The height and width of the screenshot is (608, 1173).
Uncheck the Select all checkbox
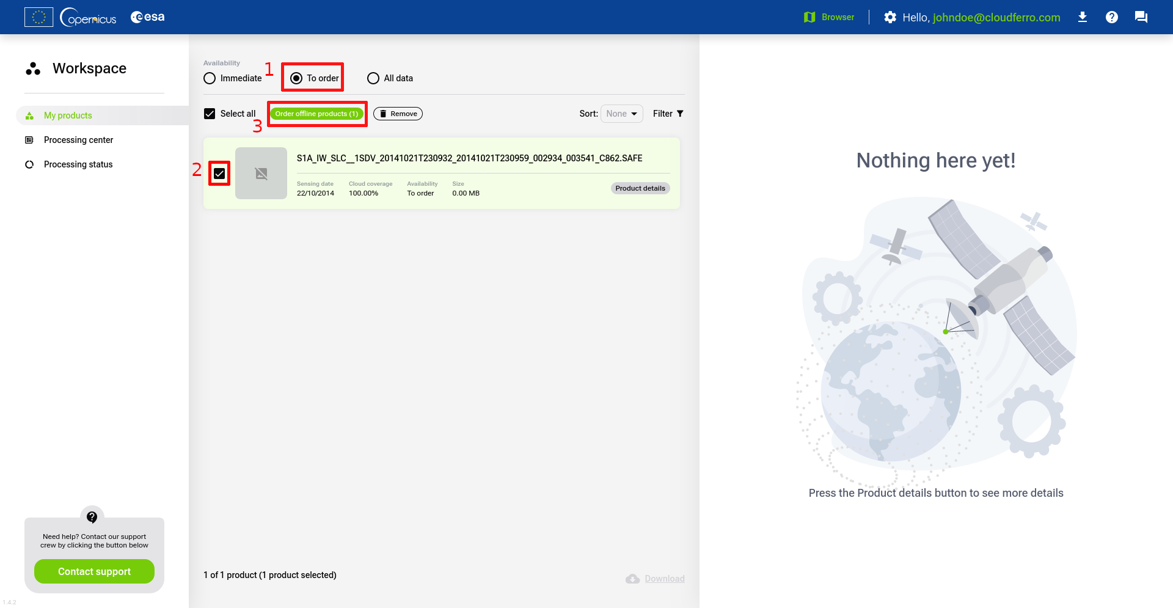(x=210, y=114)
